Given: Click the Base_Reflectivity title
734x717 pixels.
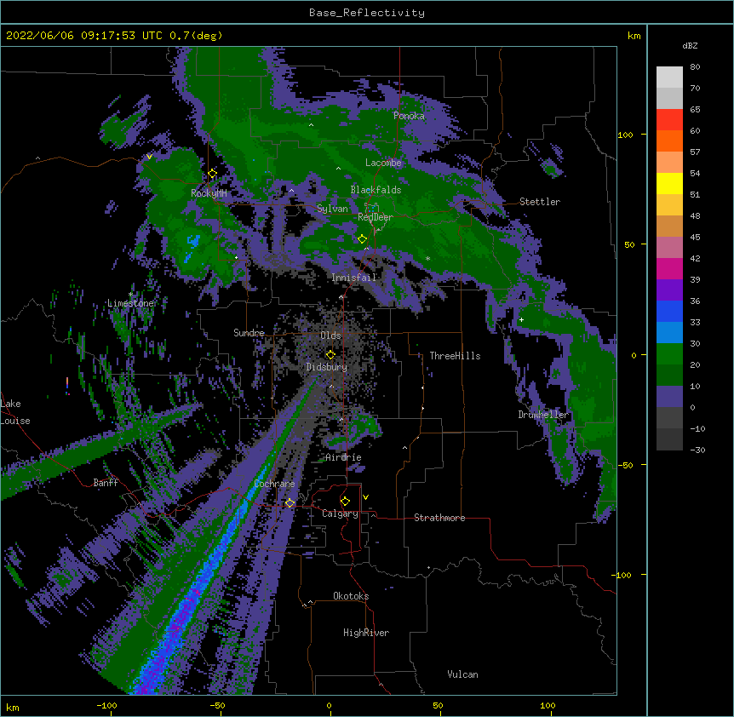Looking at the screenshot, I should coord(367,13).
